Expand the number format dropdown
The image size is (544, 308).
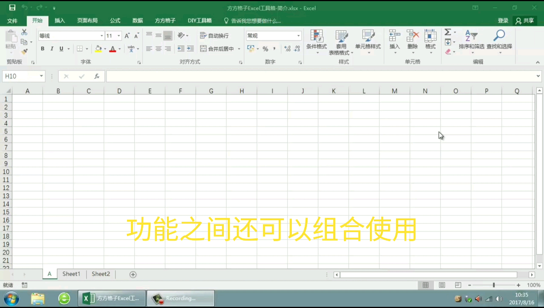pyautogui.click(x=298, y=36)
